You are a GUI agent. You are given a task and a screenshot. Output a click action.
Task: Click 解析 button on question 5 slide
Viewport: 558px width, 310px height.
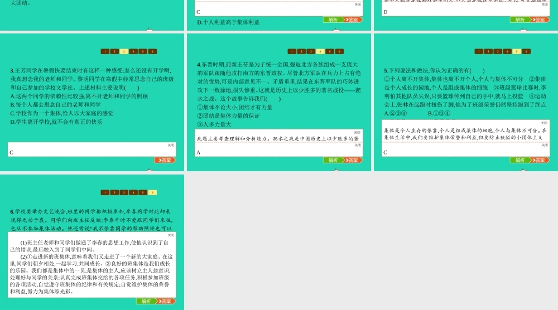point(519,161)
